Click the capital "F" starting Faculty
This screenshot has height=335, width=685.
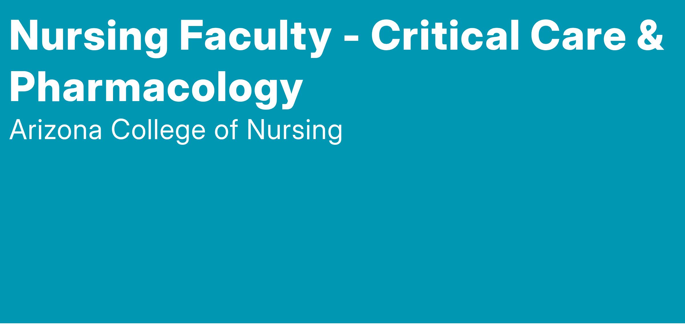[x=193, y=36]
